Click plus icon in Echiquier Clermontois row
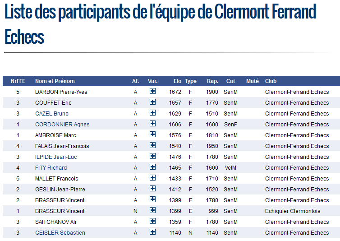This screenshot has height=241, width=340. pyautogui.click(x=153, y=210)
